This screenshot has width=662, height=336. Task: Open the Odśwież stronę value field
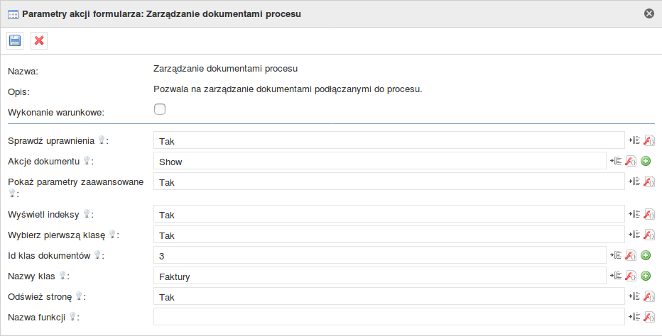389,296
